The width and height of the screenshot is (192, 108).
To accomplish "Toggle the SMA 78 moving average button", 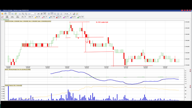I will click(65, 17).
